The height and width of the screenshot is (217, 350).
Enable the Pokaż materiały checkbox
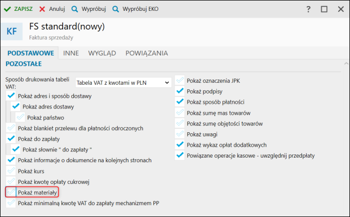click(11, 192)
